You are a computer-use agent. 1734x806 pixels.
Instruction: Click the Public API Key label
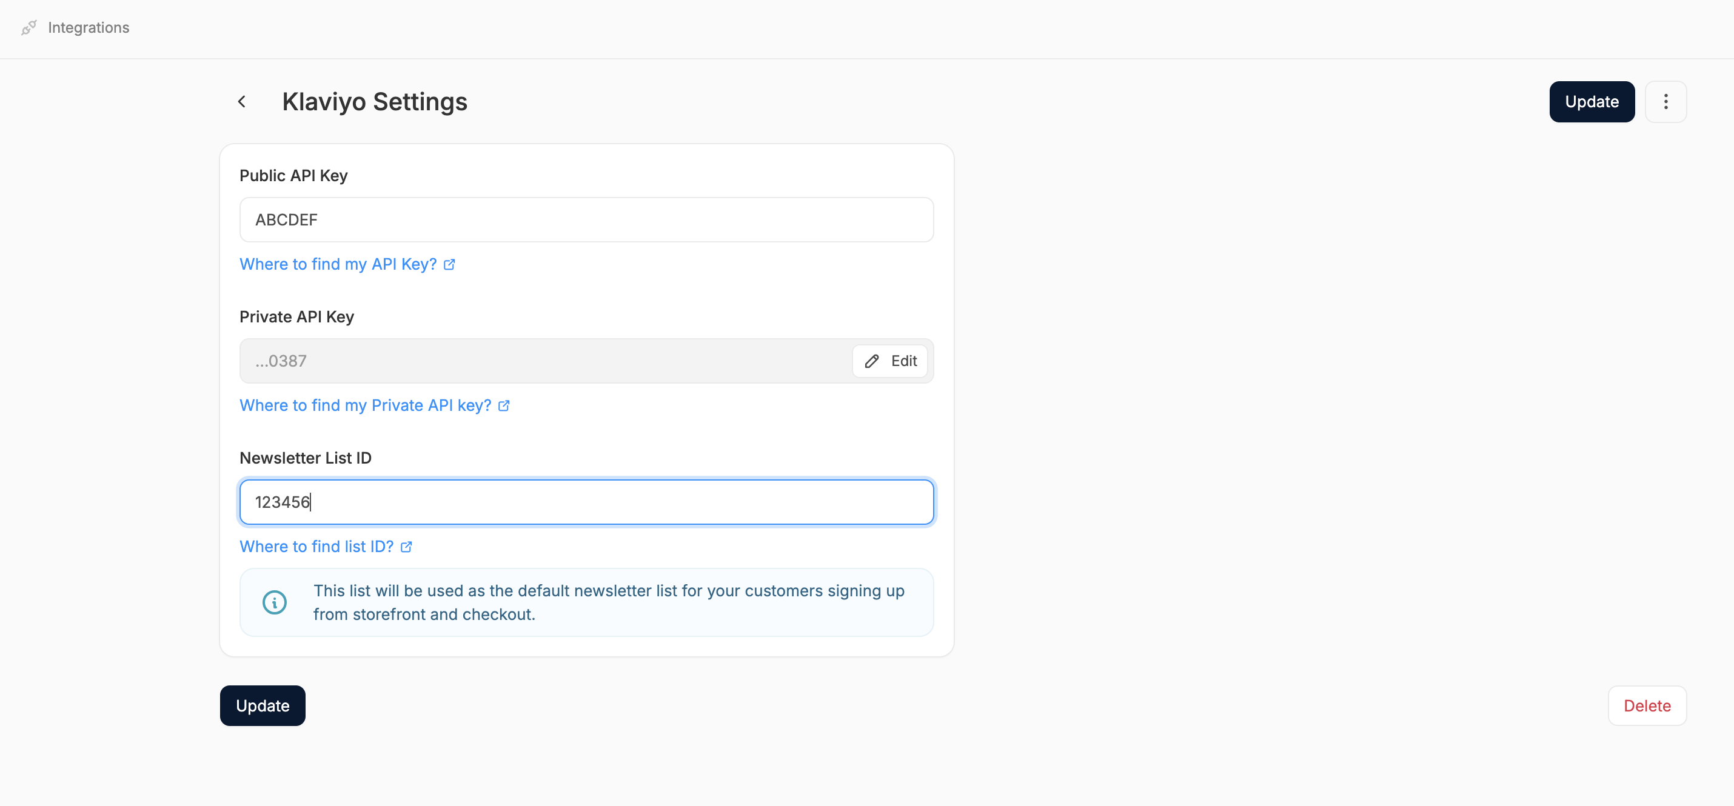coord(293,176)
